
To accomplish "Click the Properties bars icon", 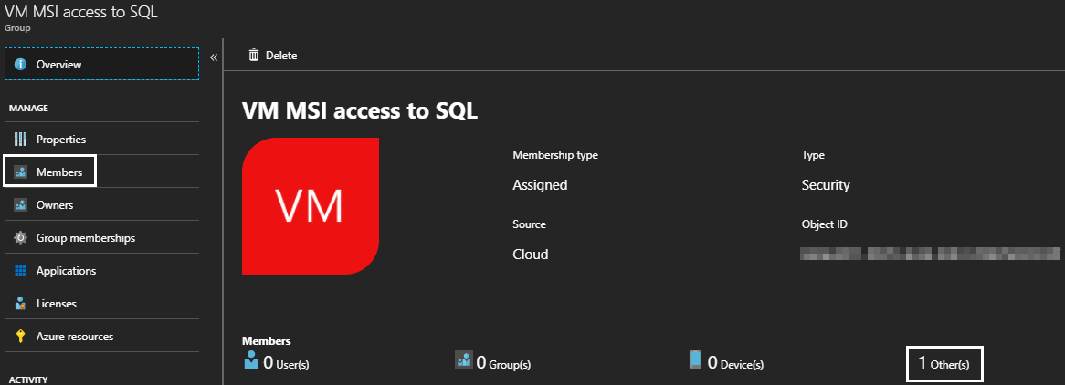I will pyautogui.click(x=20, y=140).
